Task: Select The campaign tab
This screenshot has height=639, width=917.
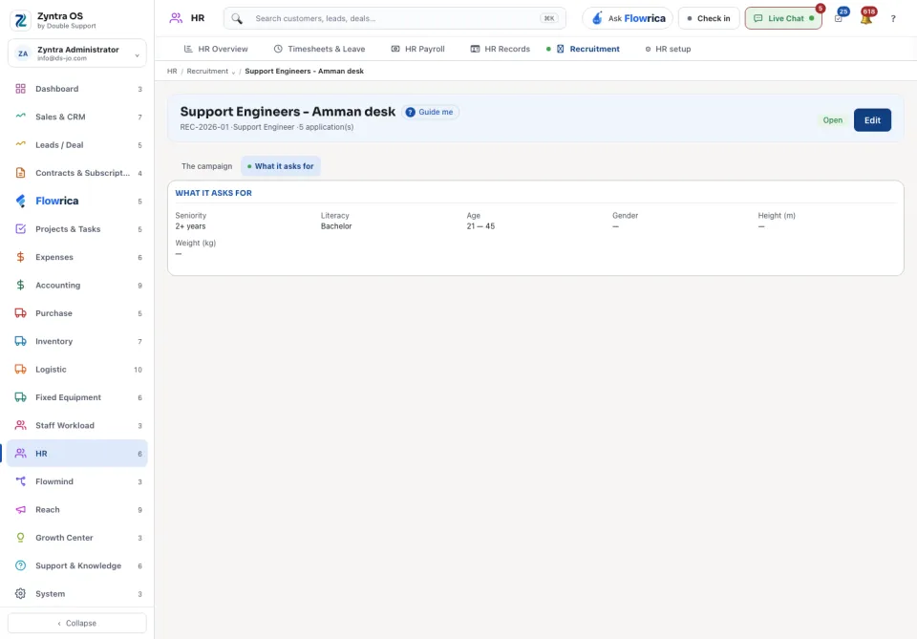Action: [x=206, y=166]
